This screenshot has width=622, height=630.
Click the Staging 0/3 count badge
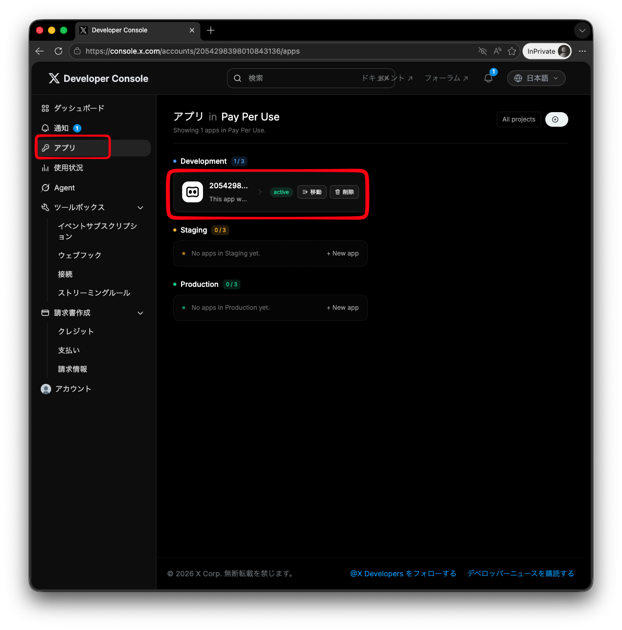(x=220, y=230)
